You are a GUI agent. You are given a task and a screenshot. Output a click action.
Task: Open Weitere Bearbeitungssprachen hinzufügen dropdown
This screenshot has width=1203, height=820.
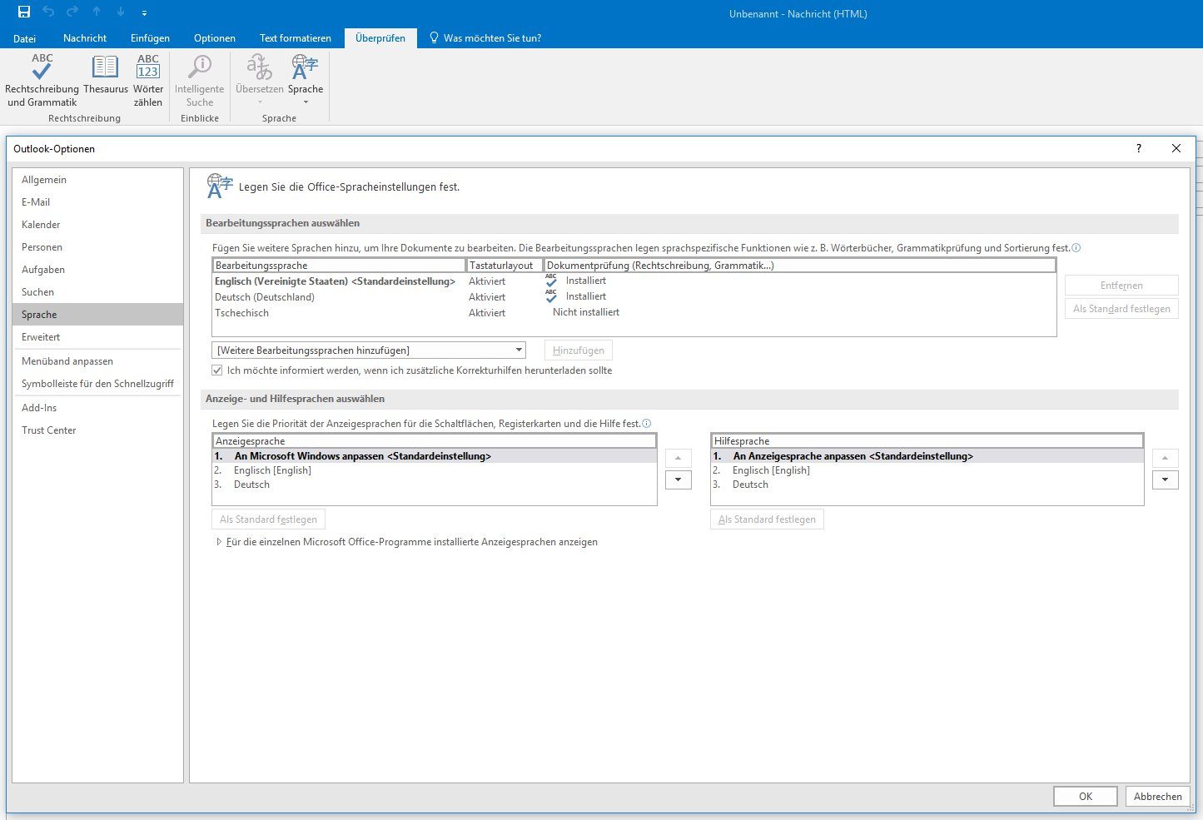coord(369,350)
